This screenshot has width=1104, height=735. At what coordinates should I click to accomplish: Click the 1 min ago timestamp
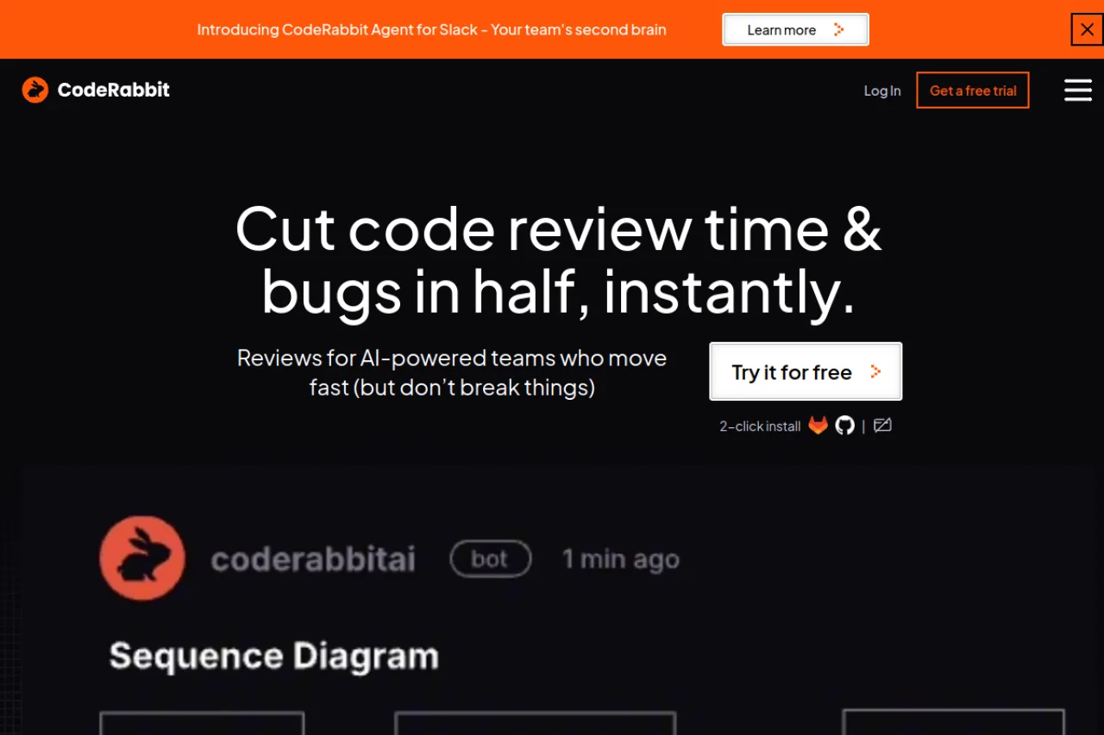click(x=621, y=559)
